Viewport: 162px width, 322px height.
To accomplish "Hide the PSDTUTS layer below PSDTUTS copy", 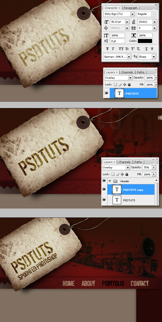I will click(104, 200).
